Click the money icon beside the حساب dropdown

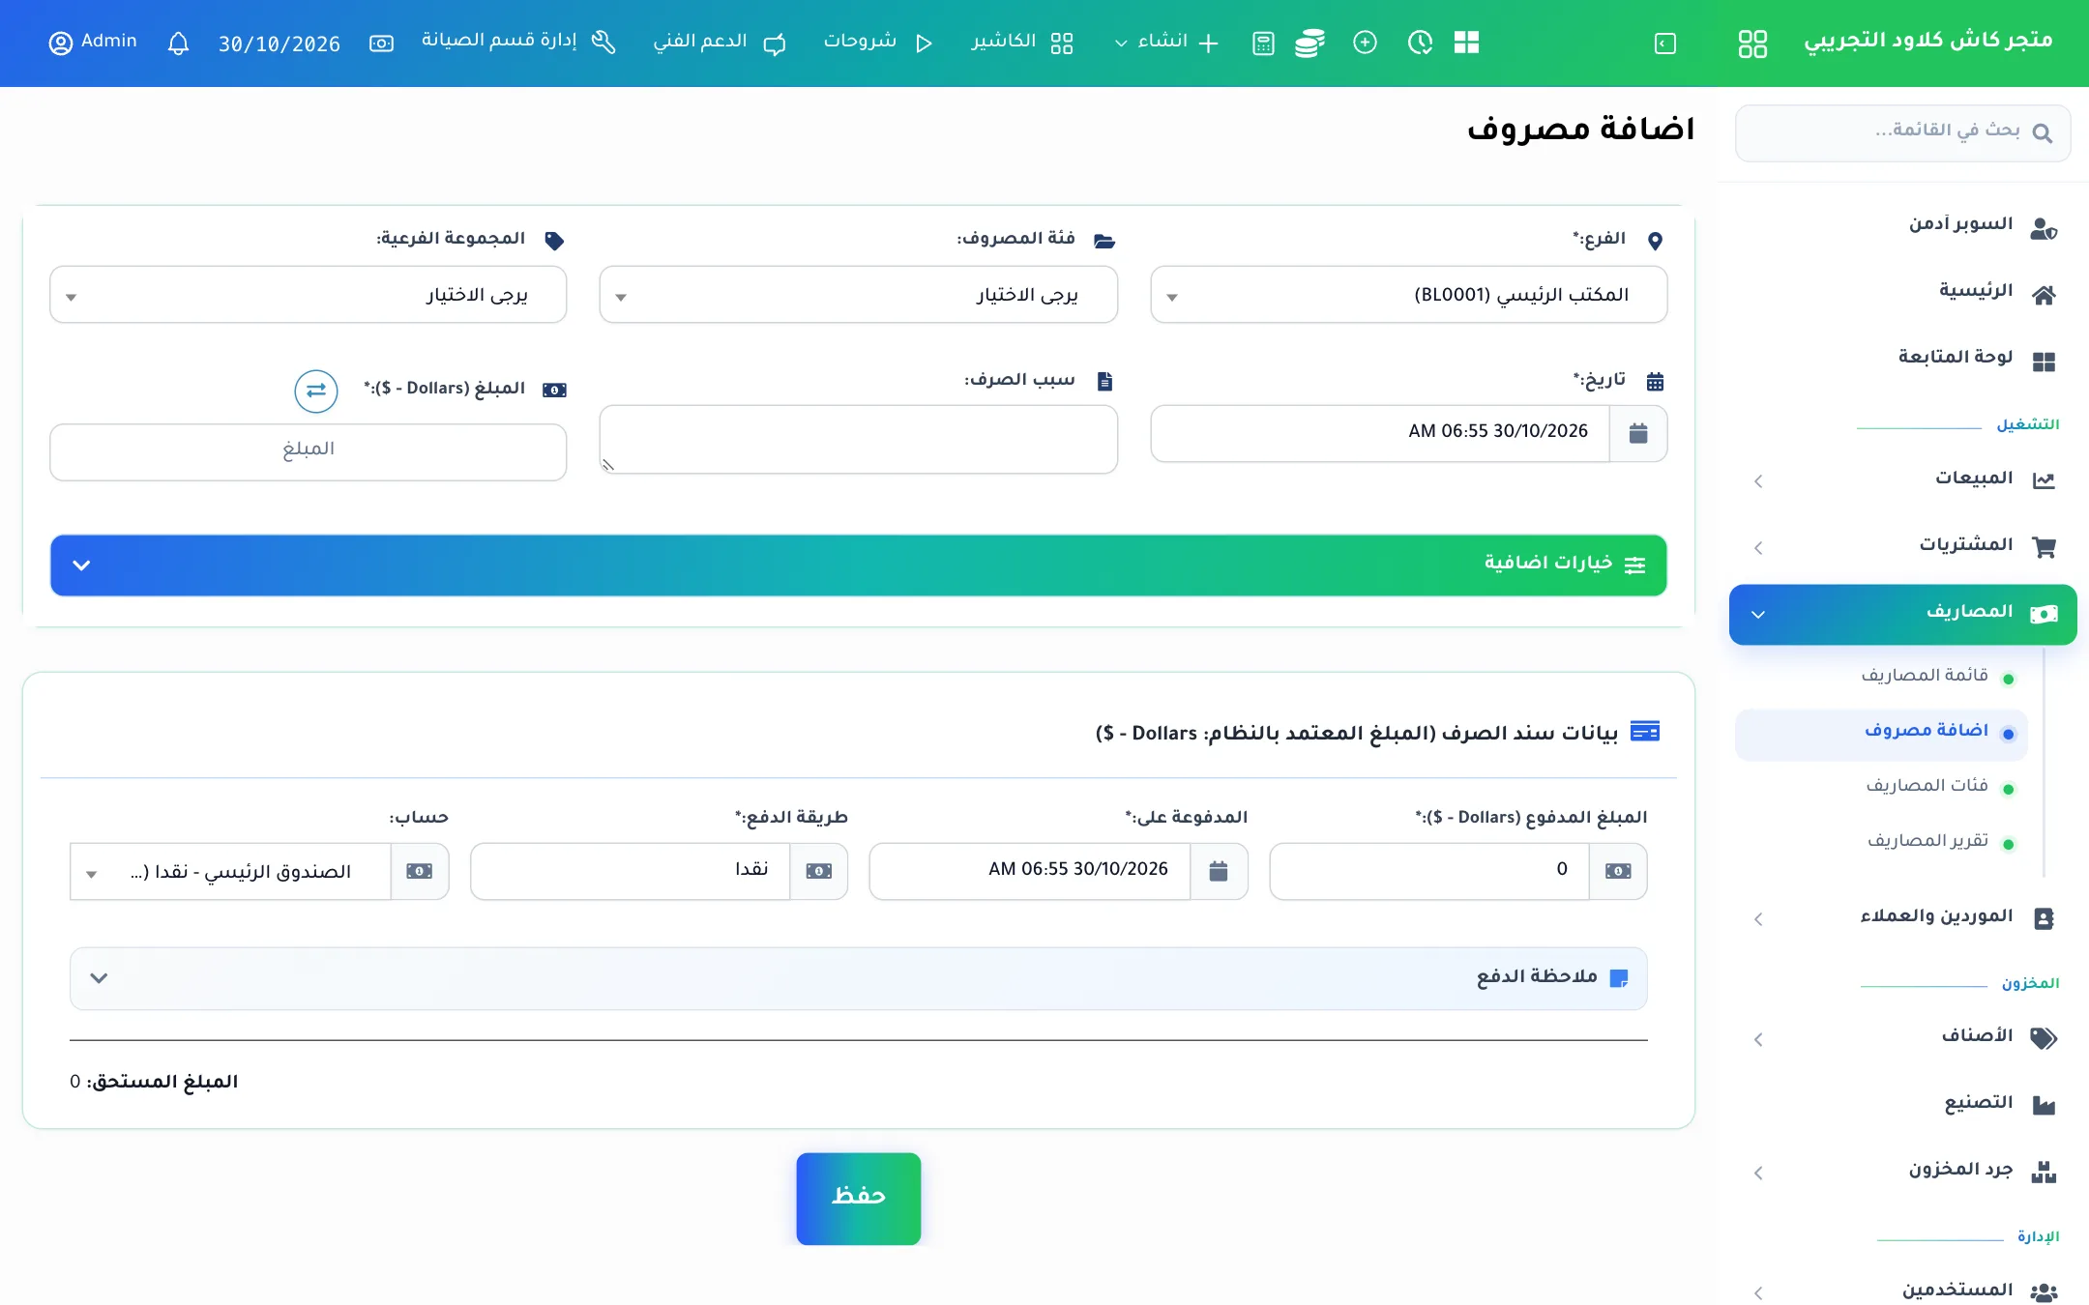pyautogui.click(x=420, y=872)
